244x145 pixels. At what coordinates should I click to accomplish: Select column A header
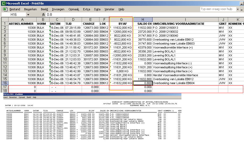(x=22, y=20)
